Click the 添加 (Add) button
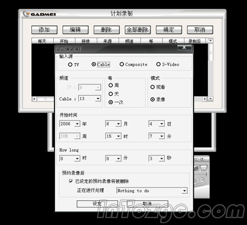This screenshot has width=247, height=225. point(44,30)
